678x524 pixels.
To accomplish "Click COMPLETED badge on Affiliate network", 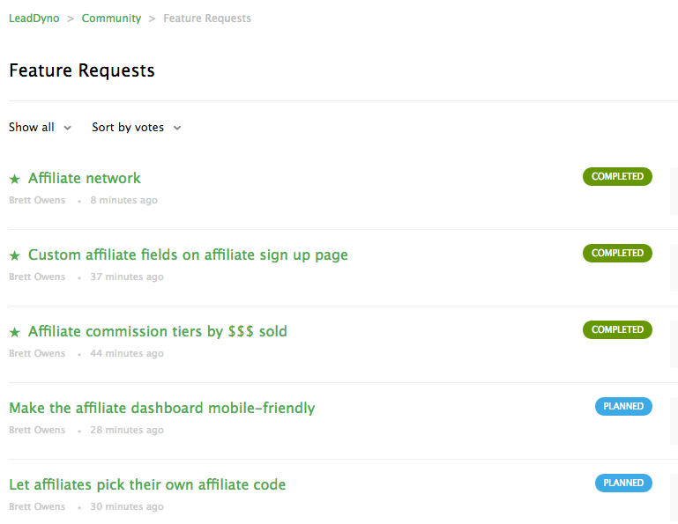I will 617,176.
